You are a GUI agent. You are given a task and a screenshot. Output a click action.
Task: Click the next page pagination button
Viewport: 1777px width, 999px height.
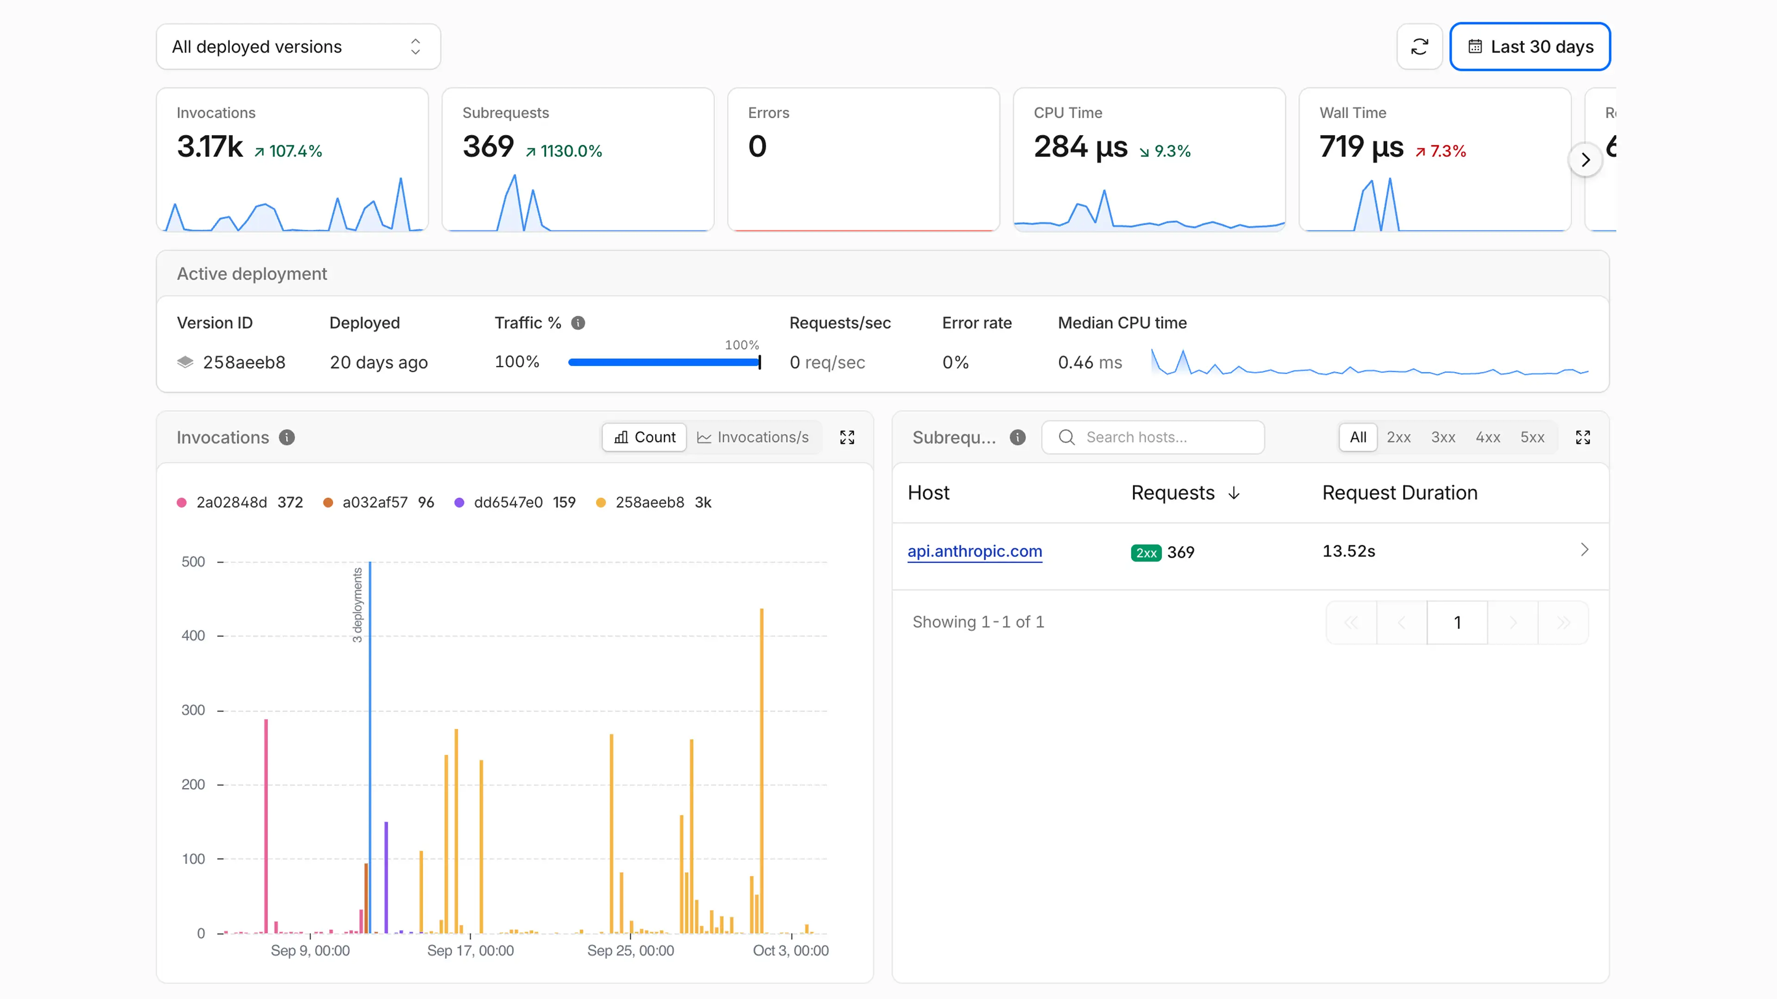(1513, 623)
